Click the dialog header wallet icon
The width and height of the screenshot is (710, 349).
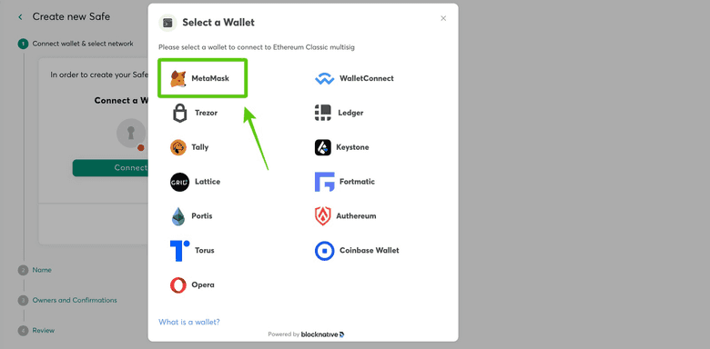(x=168, y=23)
